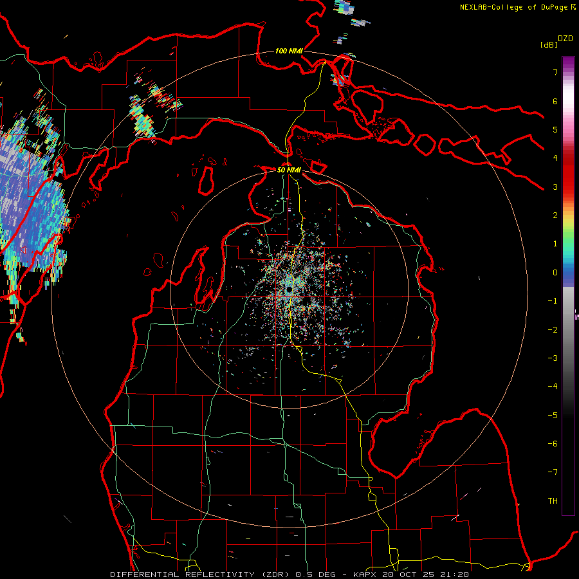Click the -5 value on the color scale
Viewport: 579px width, 579px height.
pyautogui.click(x=553, y=416)
